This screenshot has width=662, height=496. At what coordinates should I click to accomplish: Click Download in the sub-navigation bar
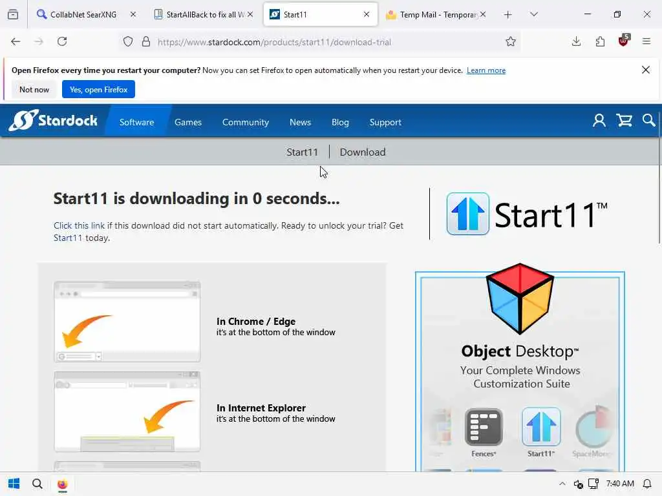click(363, 152)
